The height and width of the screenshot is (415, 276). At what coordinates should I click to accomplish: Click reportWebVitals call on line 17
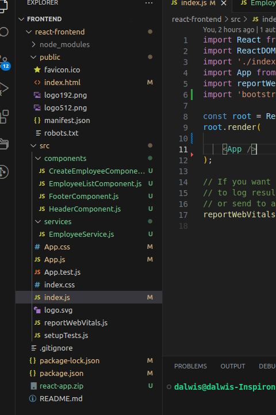[x=239, y=214]
